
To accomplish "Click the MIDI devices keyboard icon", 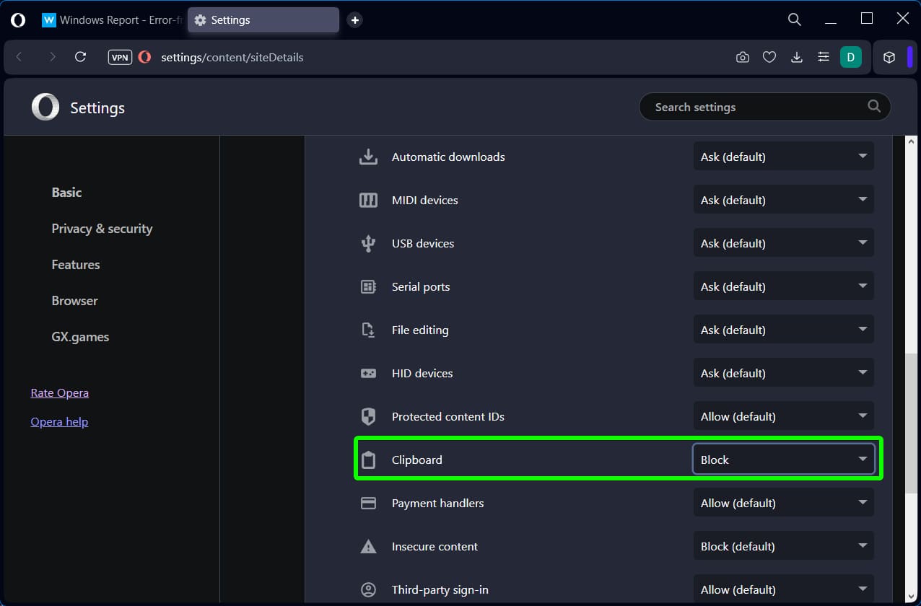I will (x=369, y=200).
